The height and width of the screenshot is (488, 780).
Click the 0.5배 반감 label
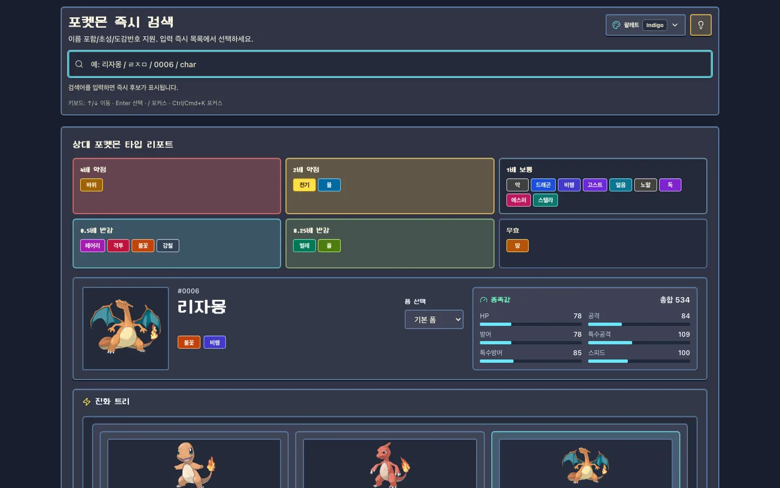pyautogui.click(x=96, y=230)
